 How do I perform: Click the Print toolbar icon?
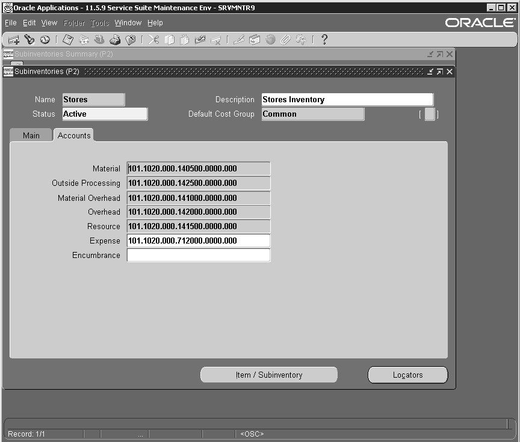[115, 40]
